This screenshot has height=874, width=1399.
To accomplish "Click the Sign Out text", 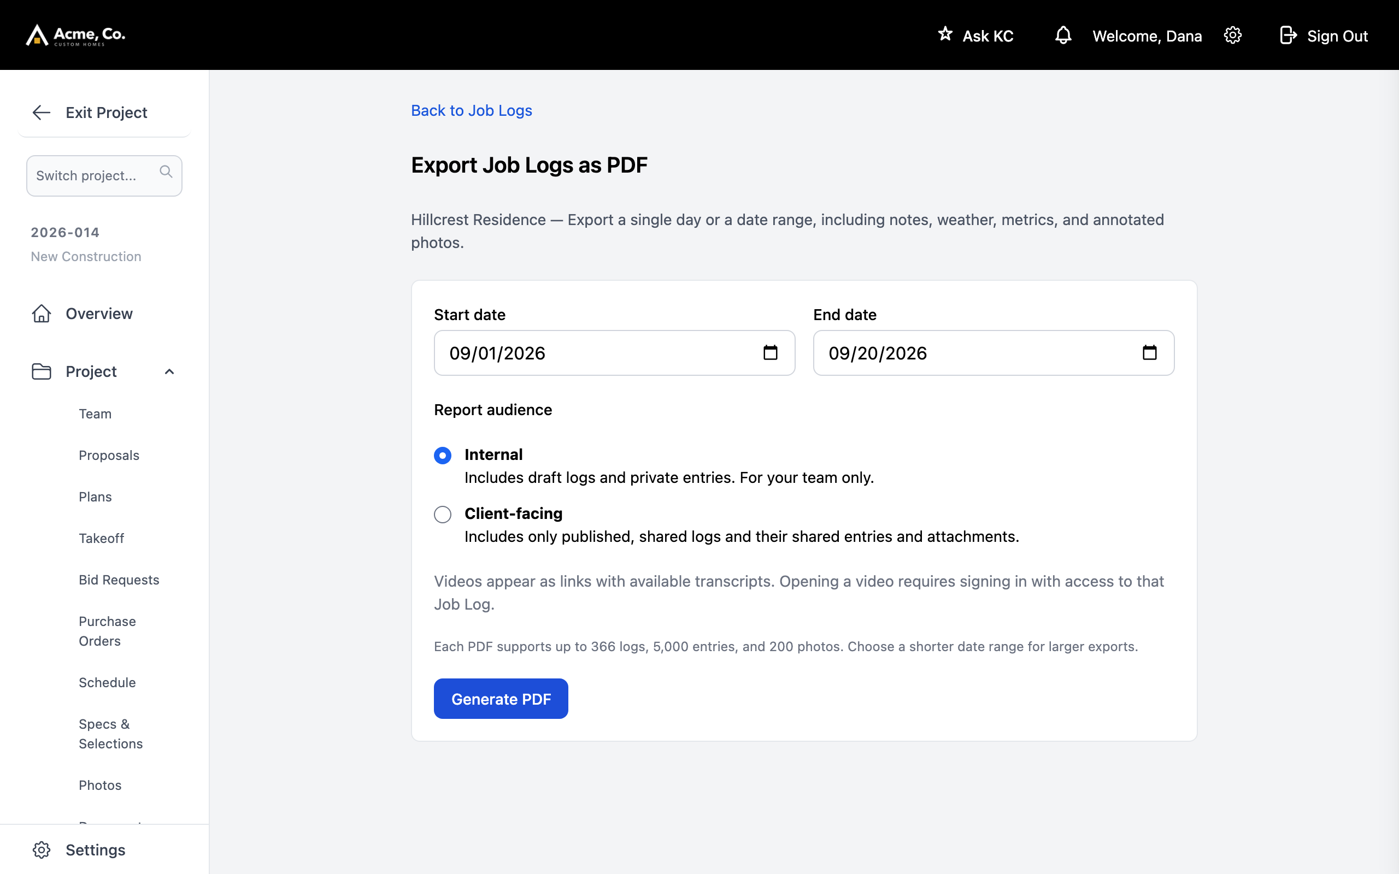I will point(1337,36).
